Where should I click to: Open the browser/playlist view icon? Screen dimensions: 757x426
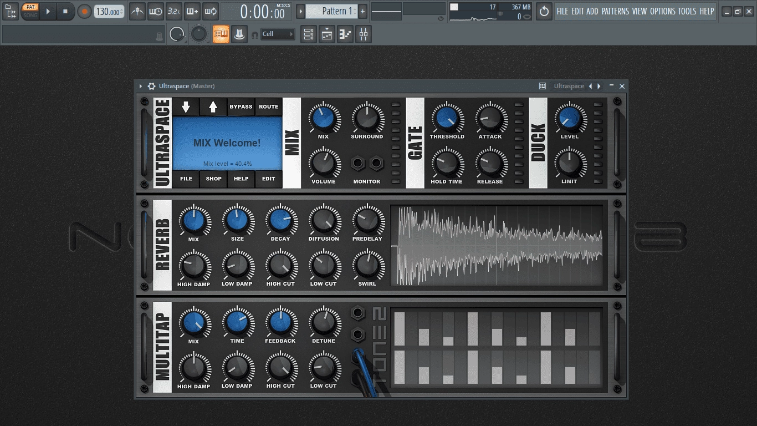click(x=11, y=11)
